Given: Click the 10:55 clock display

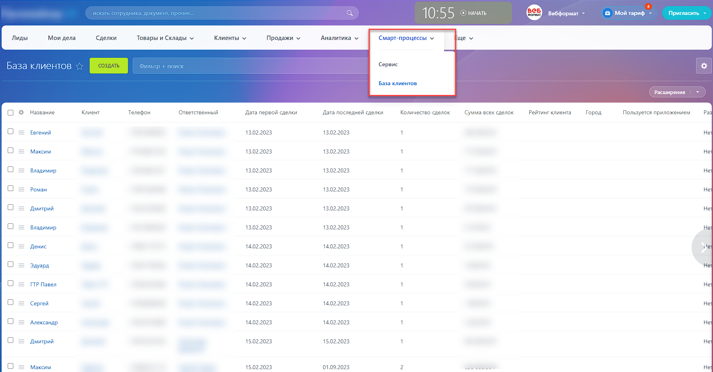Looking at the screenshot, I should pos(438,13).
